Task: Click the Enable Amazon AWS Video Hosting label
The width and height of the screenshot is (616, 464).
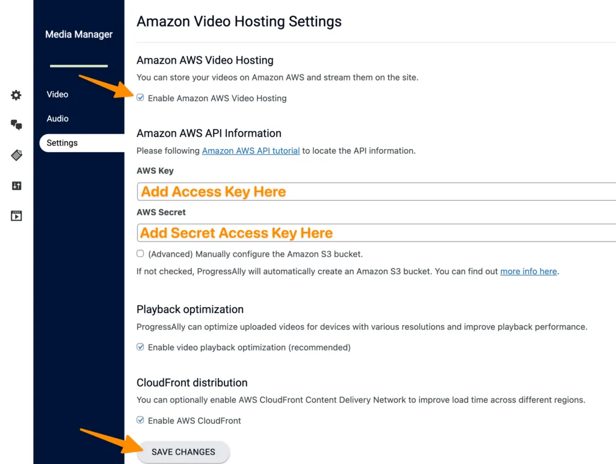Action: pyautogui.click(x=217, y=98)
